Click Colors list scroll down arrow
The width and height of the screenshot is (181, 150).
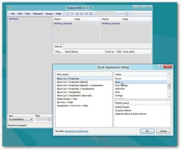(x=169, y=97)
